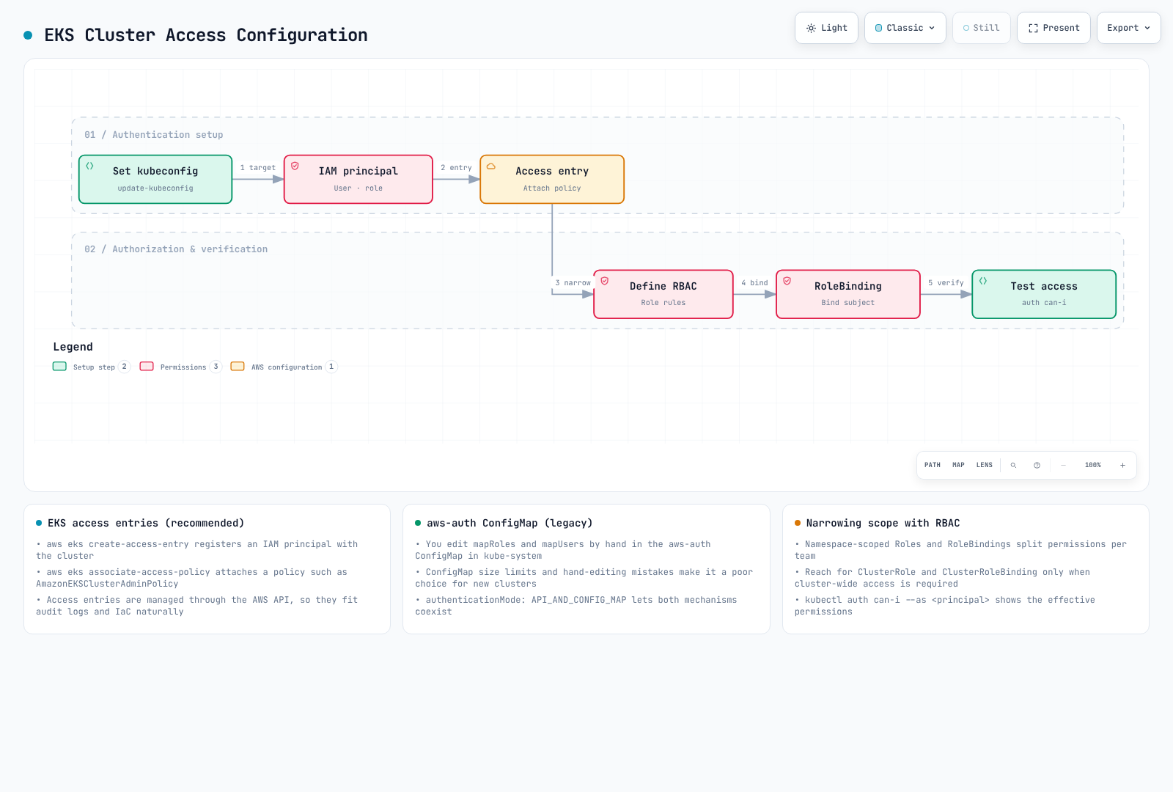Click the '2 entry' edge label
Screen dimensions: 1173x792
[456, 168]
